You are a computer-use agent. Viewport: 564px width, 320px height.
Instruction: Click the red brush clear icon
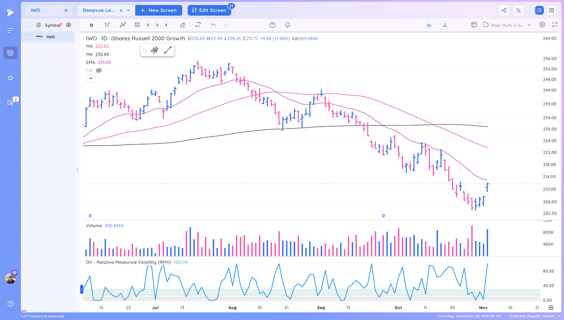point(60,25)
